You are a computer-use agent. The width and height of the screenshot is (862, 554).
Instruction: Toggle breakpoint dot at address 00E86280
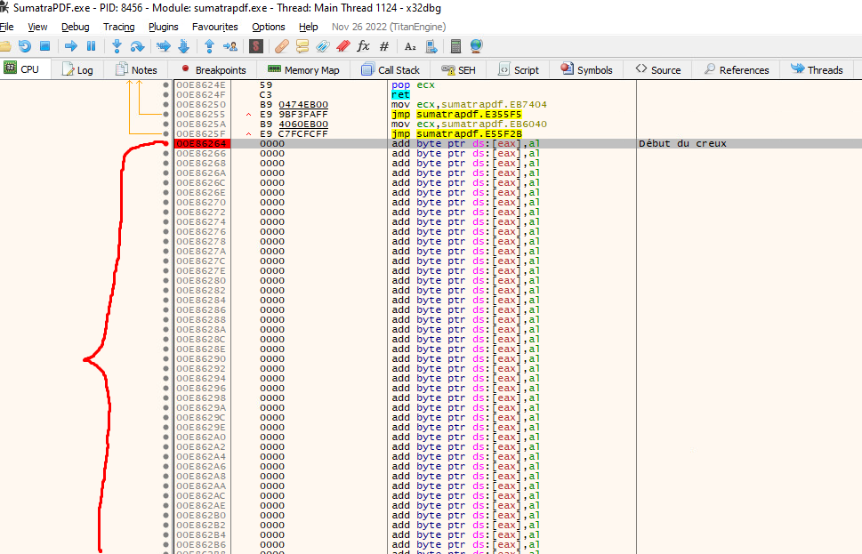click(166, 281)
